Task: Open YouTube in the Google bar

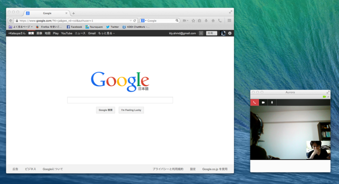Action: click(67, 33)
